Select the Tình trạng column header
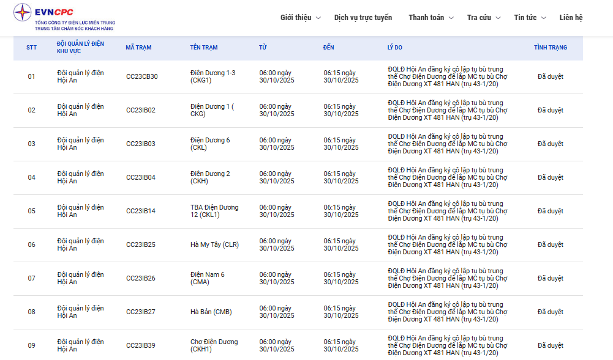Screen dimensions: 613x360 tap(550, 48)
